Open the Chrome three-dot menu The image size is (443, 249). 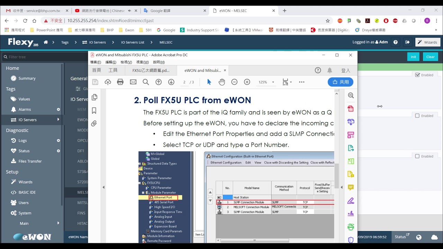coord(436,21)
